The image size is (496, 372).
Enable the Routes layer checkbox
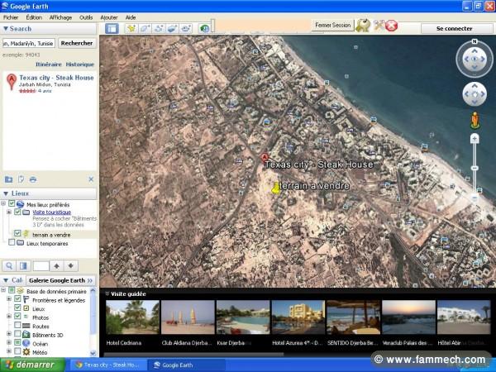pos(17,325)
